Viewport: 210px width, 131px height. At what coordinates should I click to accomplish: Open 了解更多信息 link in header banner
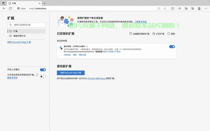click(x=141, y=22)
